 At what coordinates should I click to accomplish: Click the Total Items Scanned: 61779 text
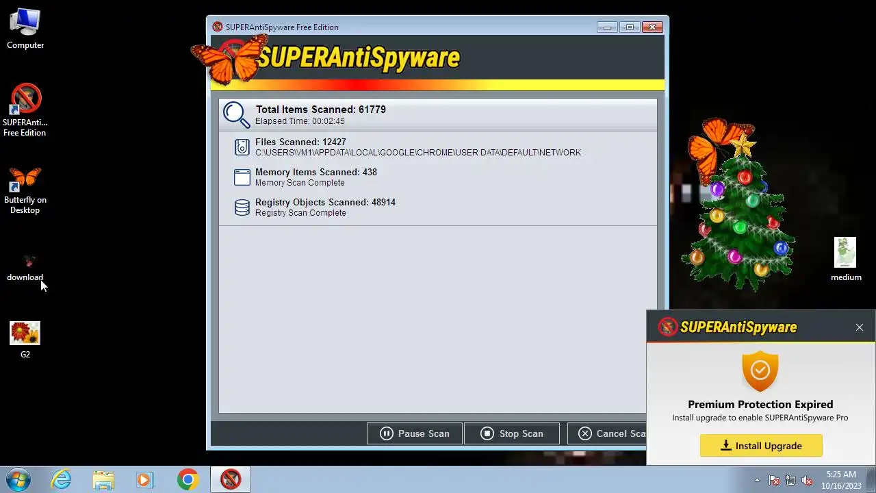tap(321, 110)
